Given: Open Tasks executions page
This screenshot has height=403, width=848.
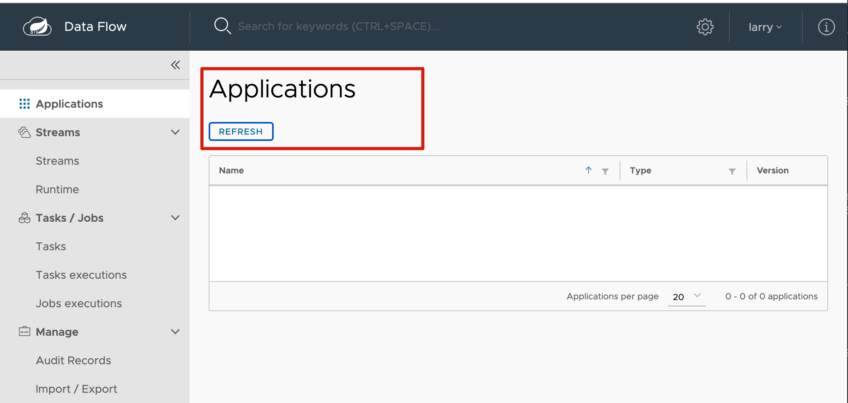Looking at the screenshot, I should click(x=81, y=275).
